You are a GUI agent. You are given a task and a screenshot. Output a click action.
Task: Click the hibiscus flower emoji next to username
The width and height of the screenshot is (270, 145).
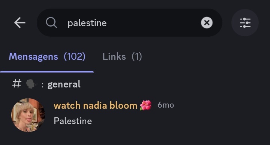(145, 105)
